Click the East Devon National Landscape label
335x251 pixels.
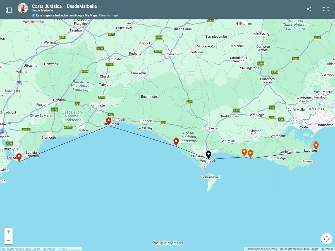[72, 116]
